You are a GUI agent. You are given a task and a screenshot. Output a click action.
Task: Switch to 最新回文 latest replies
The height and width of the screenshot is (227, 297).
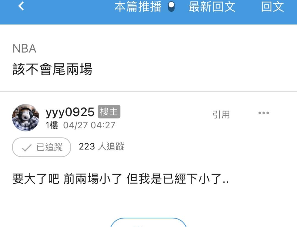212,7
